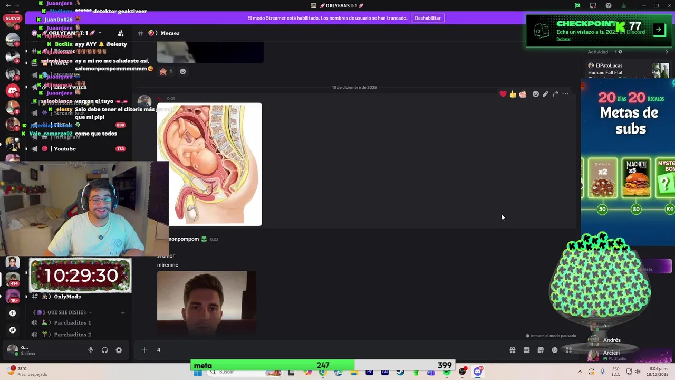Open the GIF picker in message bar
This screenshot has width=675, height=380.
coord(526,350)
